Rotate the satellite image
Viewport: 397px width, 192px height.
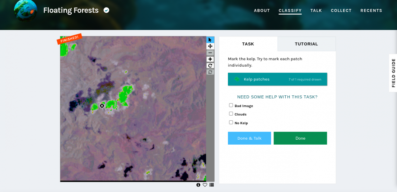point(210,66)
